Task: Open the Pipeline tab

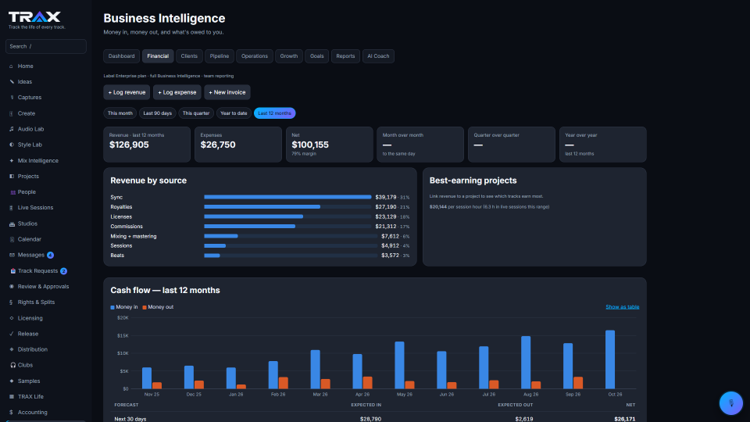Action: coord(219,56)
